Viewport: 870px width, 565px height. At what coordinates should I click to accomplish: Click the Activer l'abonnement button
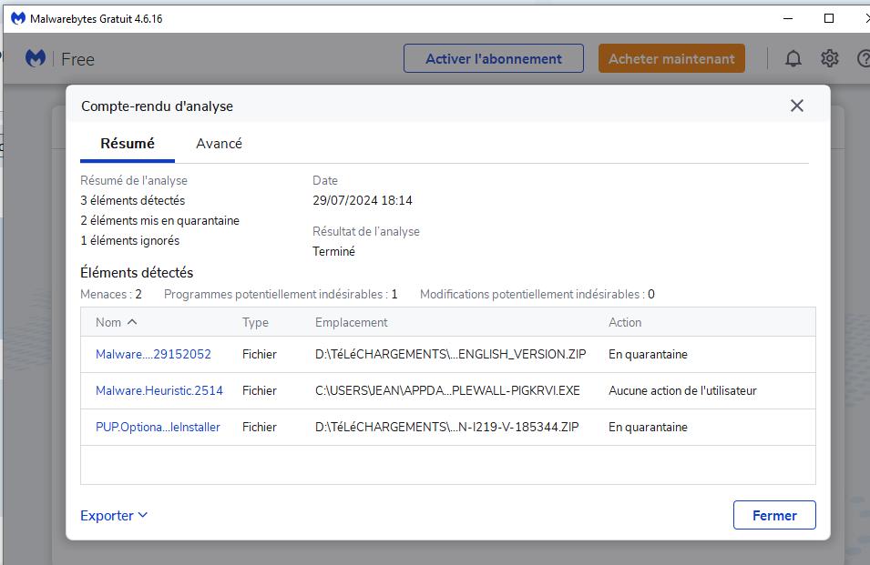pos(494,59)
